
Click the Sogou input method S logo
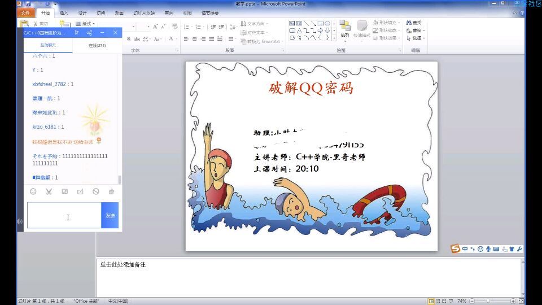455,249
